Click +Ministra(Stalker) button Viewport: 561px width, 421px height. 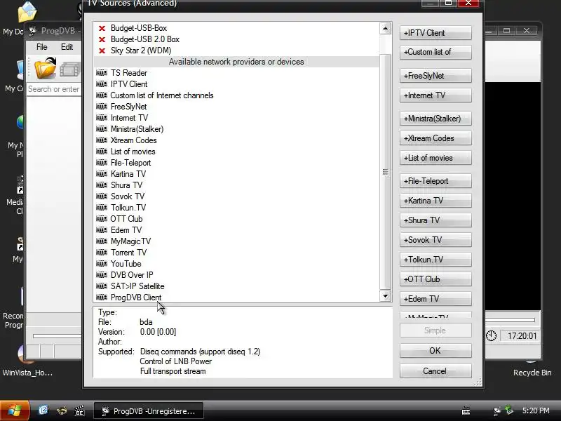(x=435, y=119)
